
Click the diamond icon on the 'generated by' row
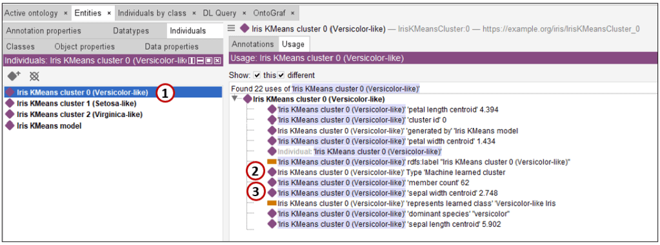coord(272,131)
